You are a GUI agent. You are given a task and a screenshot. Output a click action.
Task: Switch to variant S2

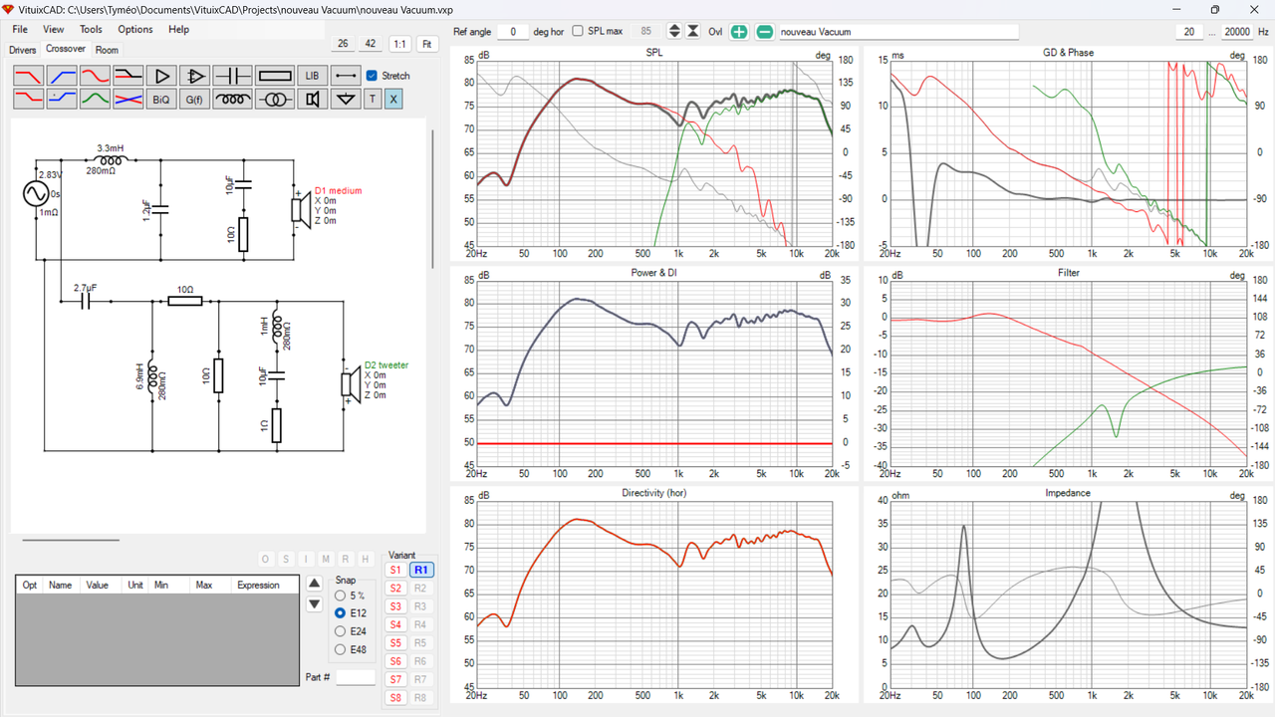(x=395, y=589)
